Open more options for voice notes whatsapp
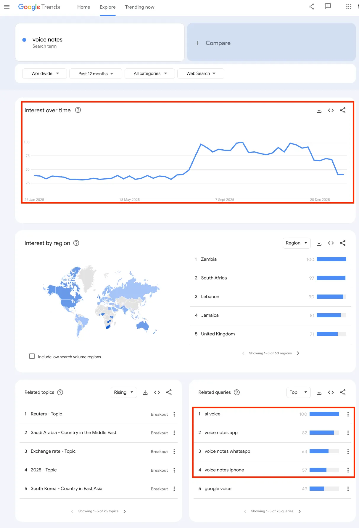The width and height of the screenshot is (359, 528). click(x=348, y=452)
